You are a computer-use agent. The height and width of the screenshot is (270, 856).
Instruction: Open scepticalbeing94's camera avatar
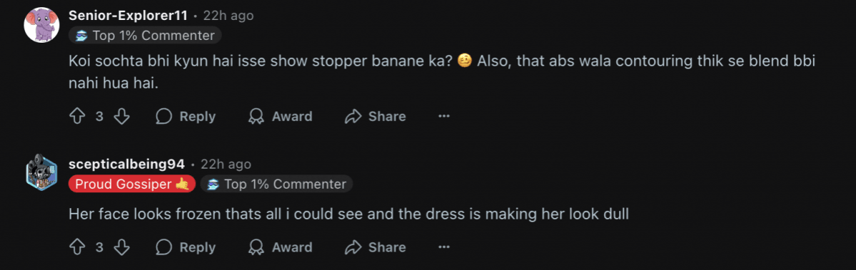coord(42,175)
